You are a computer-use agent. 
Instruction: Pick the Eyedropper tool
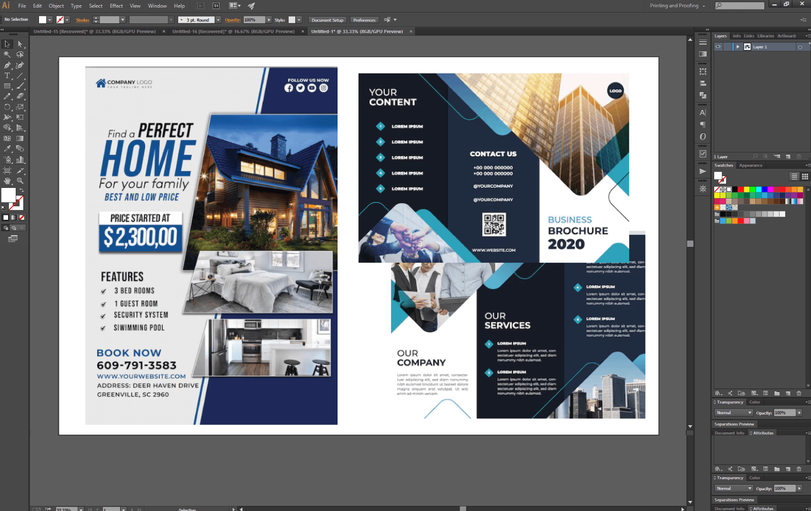point(7,149)
